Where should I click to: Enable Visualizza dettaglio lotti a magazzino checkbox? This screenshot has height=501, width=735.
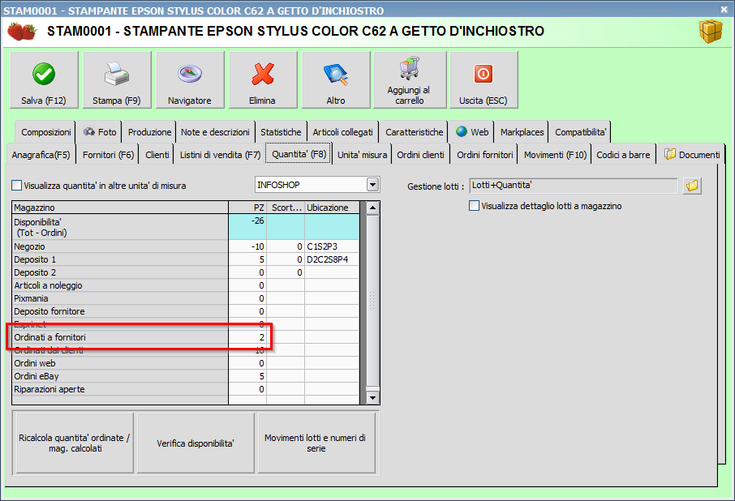[475, 206]
